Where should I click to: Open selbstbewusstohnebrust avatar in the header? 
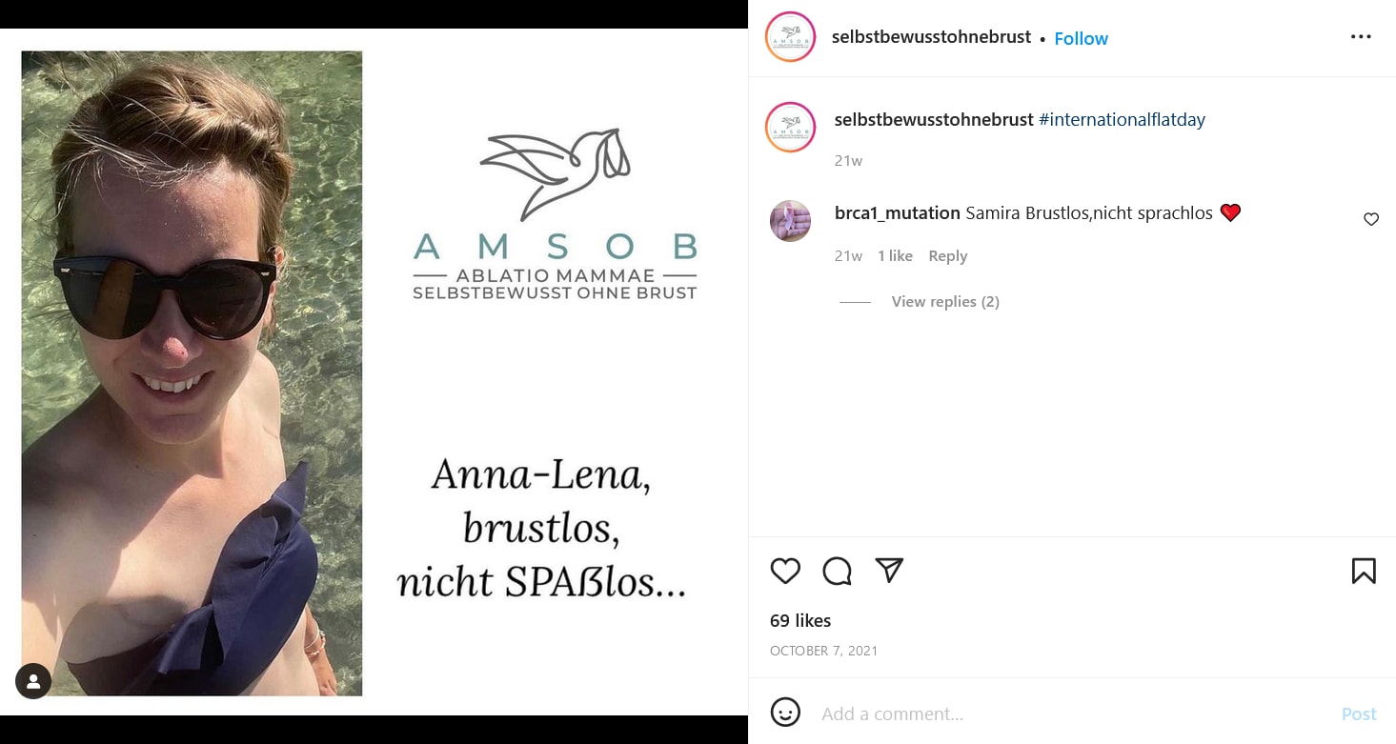click(x=790, y=37)
